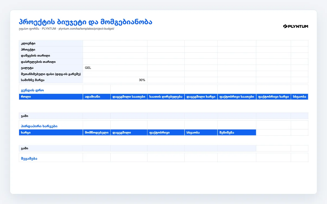Click "ჯამი" total row under გუნდის დრო
The width and height of the screenshot is (327, 204).
(163, 116)
